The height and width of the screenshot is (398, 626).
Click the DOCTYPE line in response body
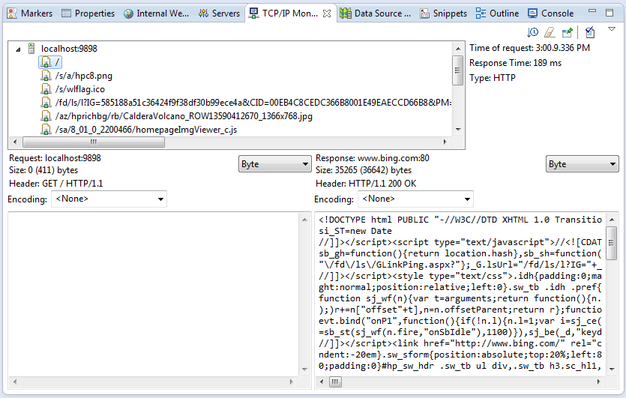pos(460,220)
